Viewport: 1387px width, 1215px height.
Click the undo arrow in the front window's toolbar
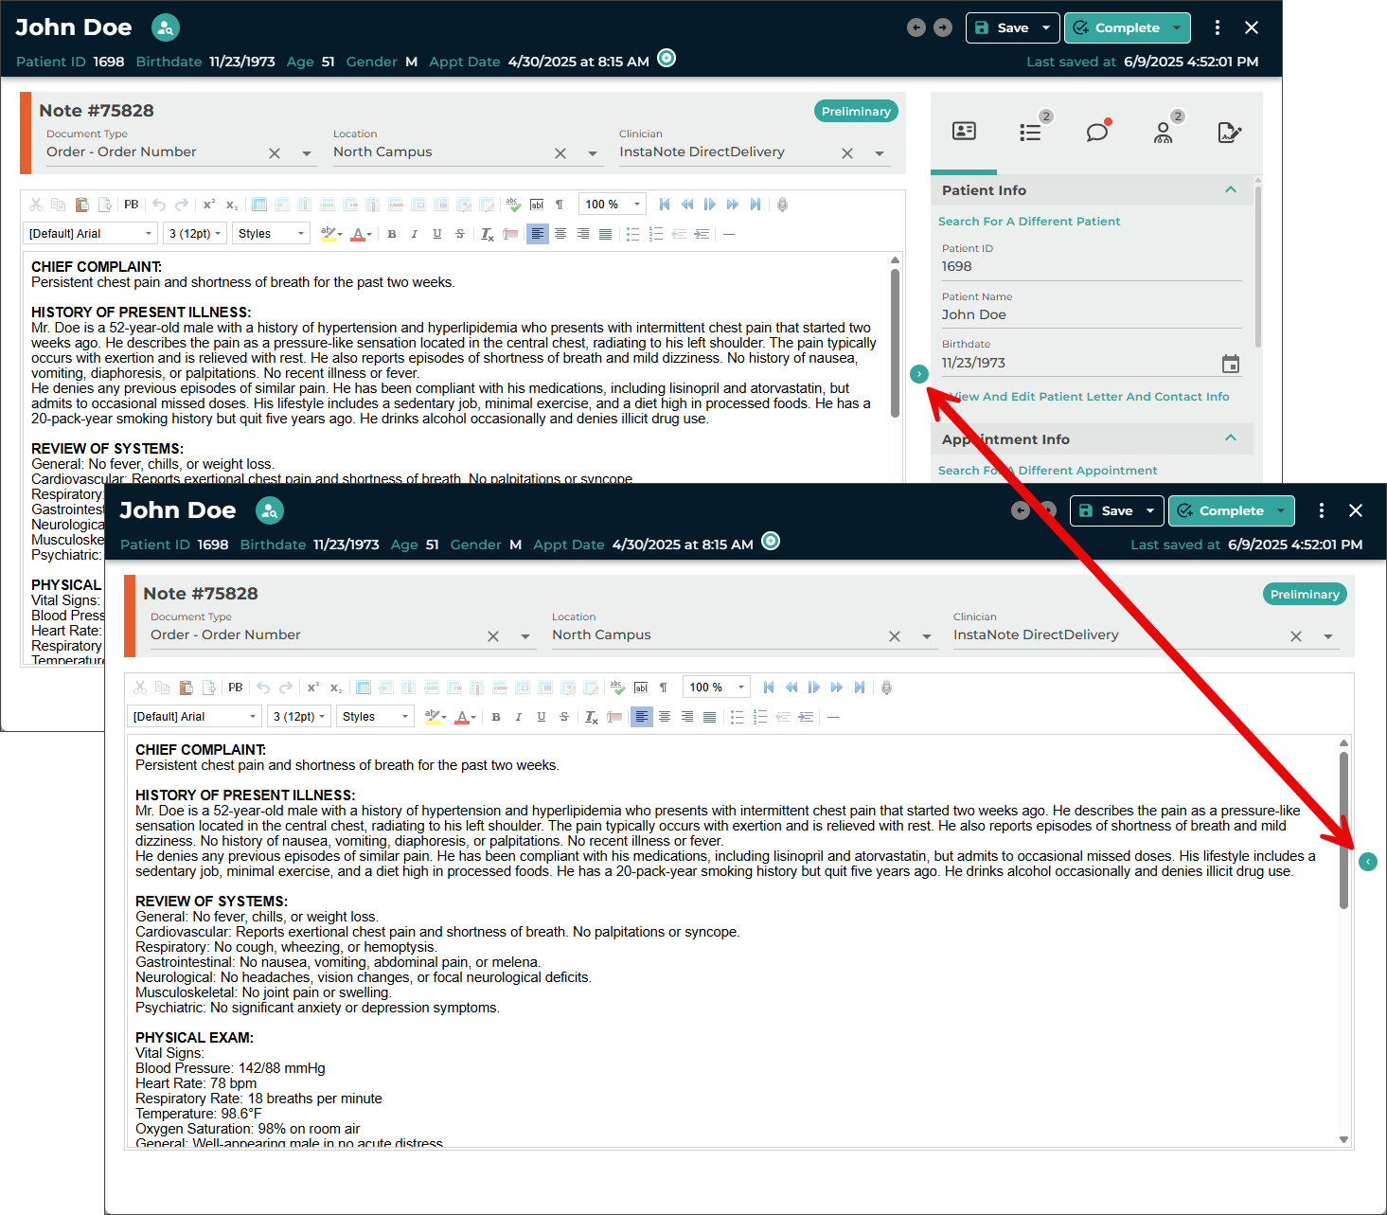pos(263,688)
